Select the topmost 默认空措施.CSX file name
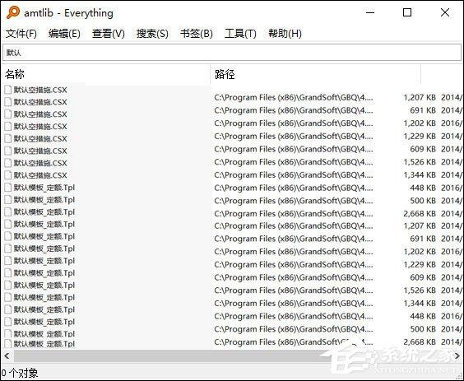 pyautogui.click(x=40, y=90)
